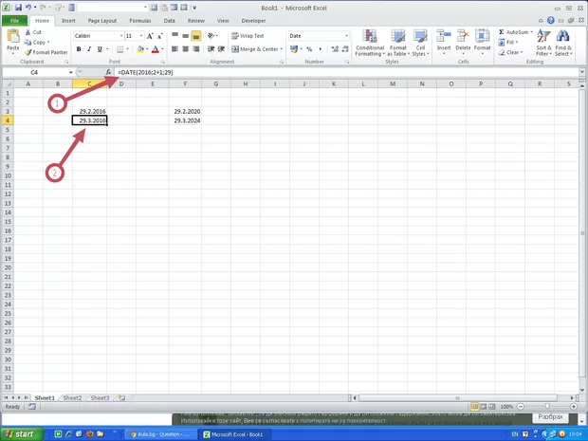Image resolution: width=588 pixels, height=441 pixels.
Task: Click the Paste icon in Clipboard group
Action: click(13, 39)
